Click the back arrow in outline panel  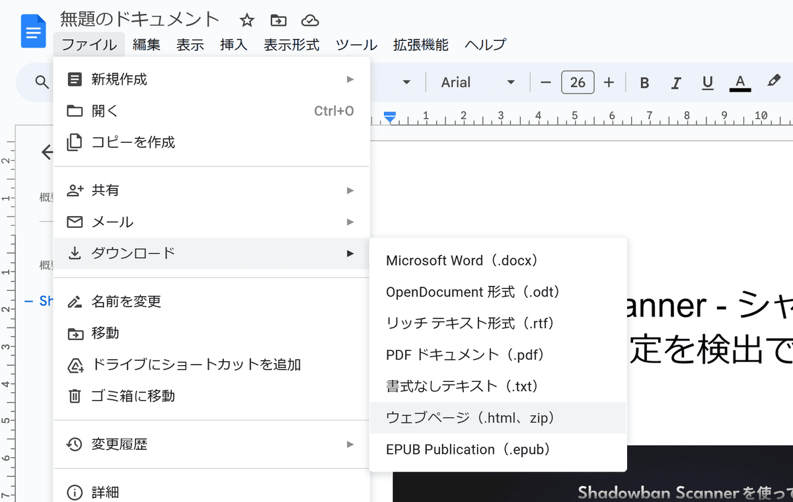(47, 153)
